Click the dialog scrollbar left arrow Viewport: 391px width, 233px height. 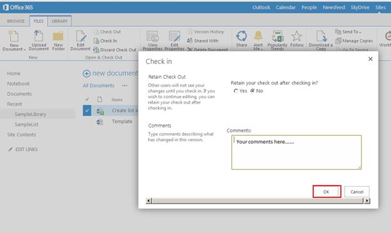[x=149, y=201]
